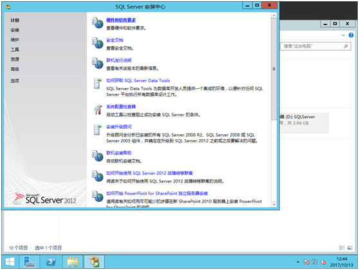The width and height of the screenshot is (359, 270).
Task: Open File Explorer from the taskbar
Action: click(73, 262)
